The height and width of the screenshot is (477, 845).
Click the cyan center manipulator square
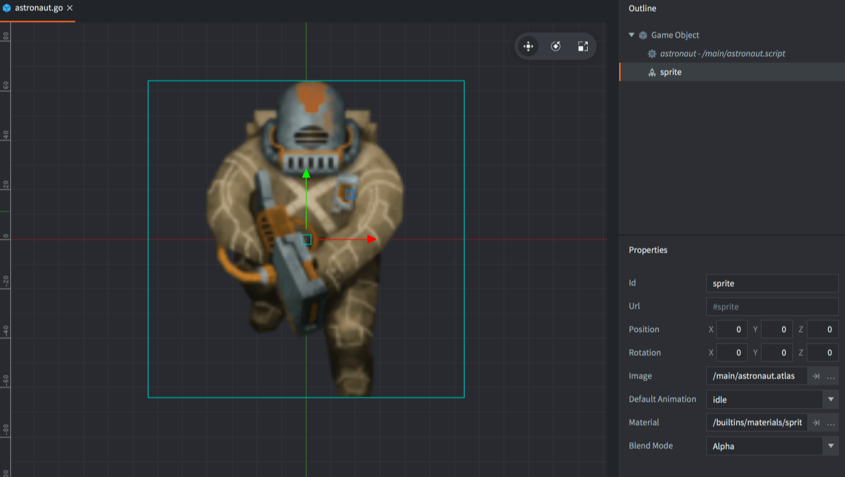coord(306,240)
